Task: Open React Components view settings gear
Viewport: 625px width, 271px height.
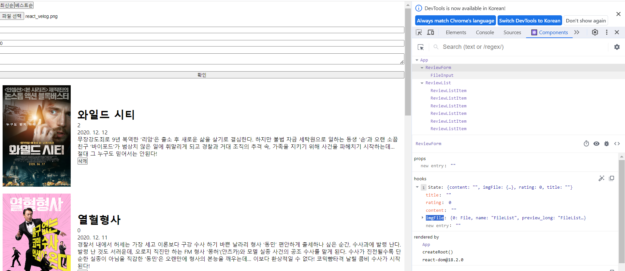Action: click(x=617, y=47)
